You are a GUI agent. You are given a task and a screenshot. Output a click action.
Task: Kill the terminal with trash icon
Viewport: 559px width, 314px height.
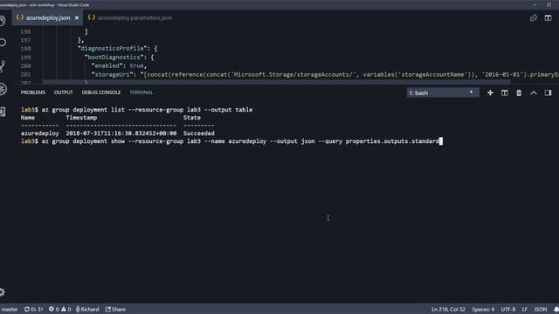click(519, 93)
